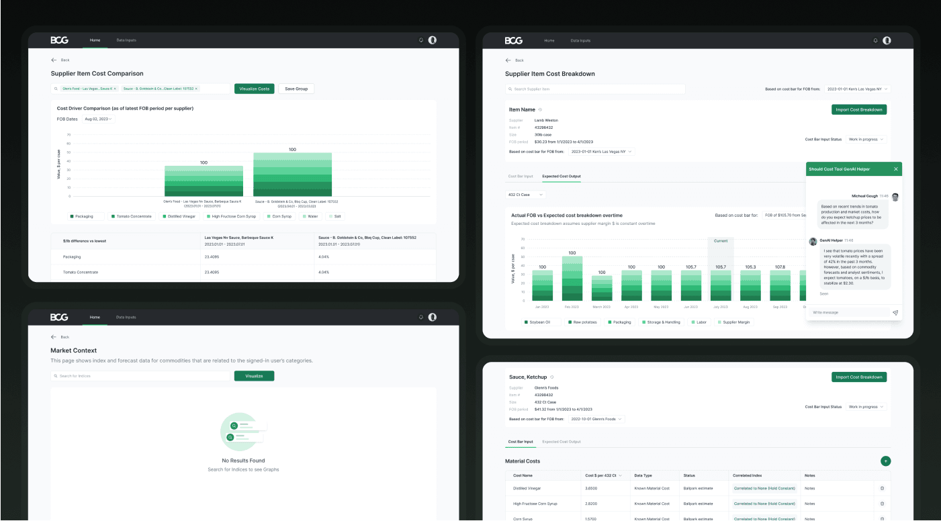Click the Search Supplier Item input field
This screenshot has height=521, width=941.
click(x=595, y=89)
